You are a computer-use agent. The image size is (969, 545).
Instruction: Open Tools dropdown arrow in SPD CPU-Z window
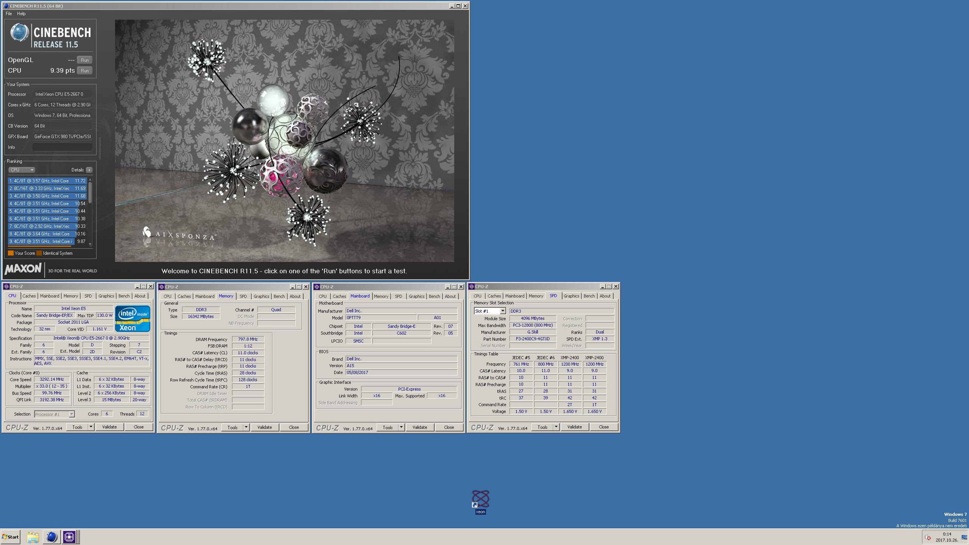[556, 427]
